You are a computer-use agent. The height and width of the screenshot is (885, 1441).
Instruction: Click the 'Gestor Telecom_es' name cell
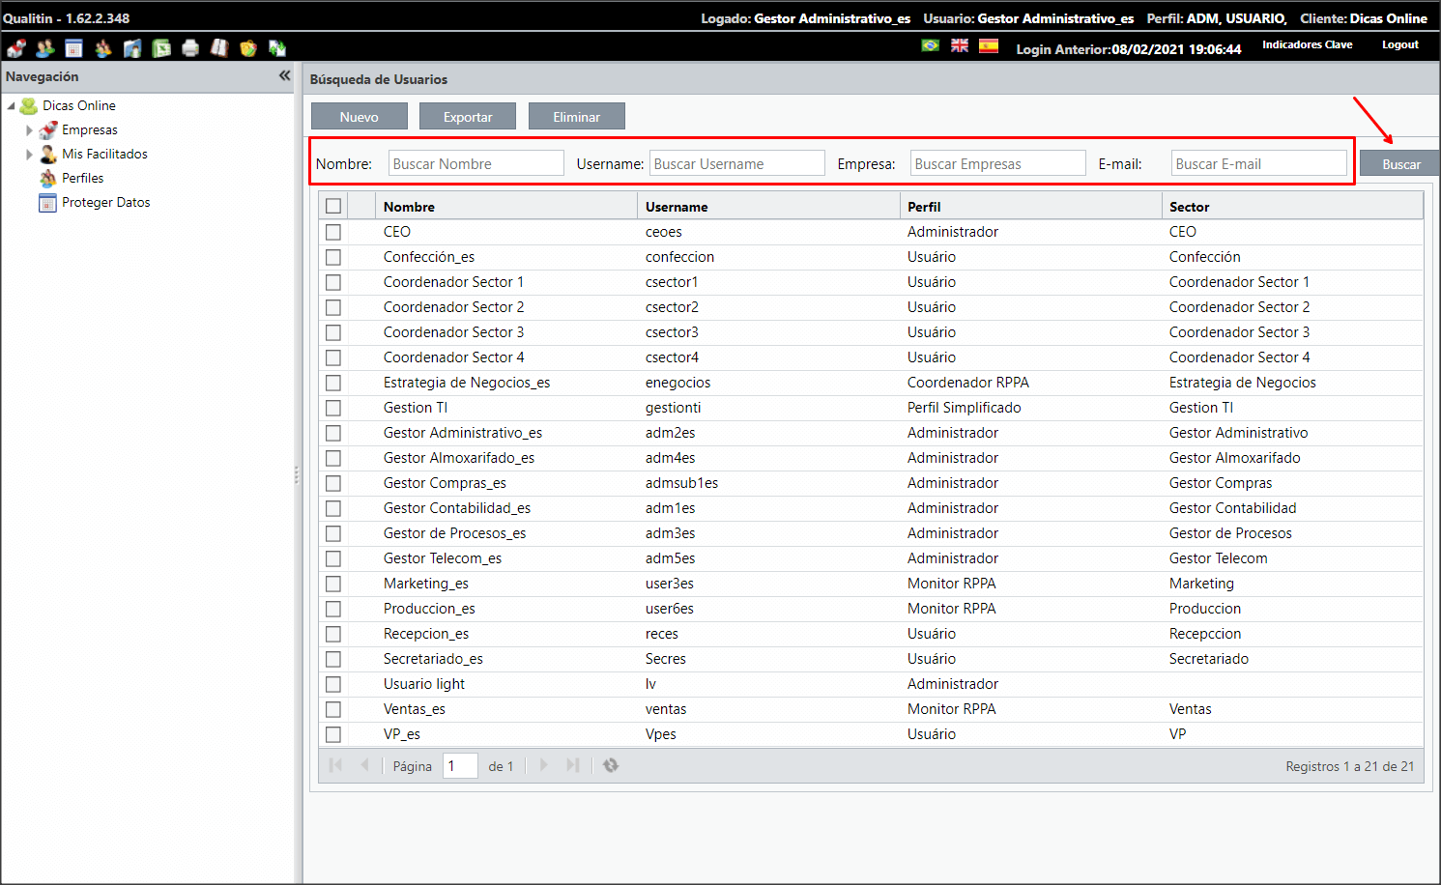tap(443, 558)
